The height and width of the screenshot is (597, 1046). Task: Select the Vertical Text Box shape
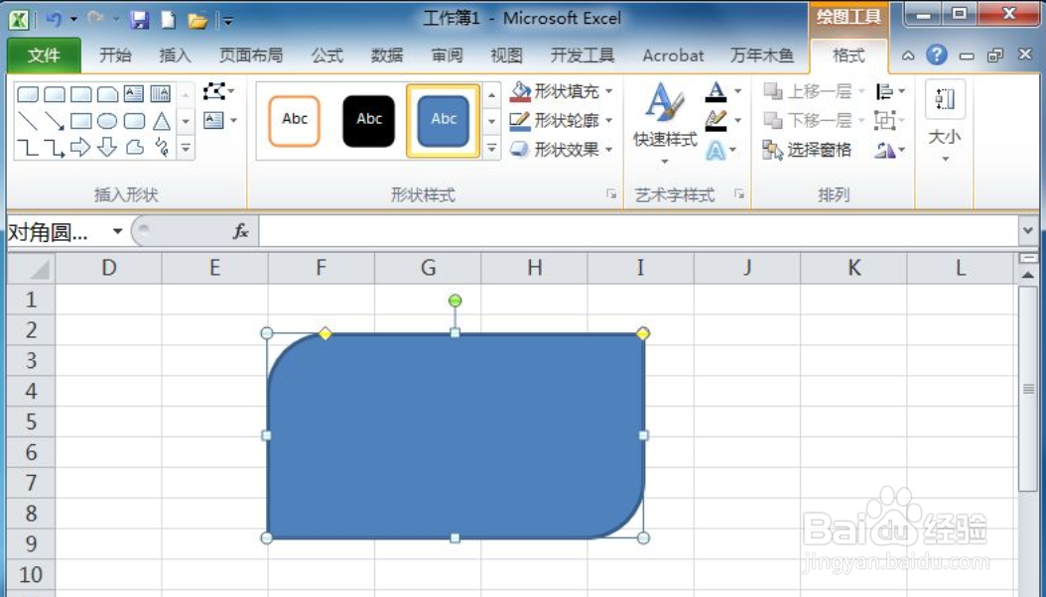tap(160, 93)
